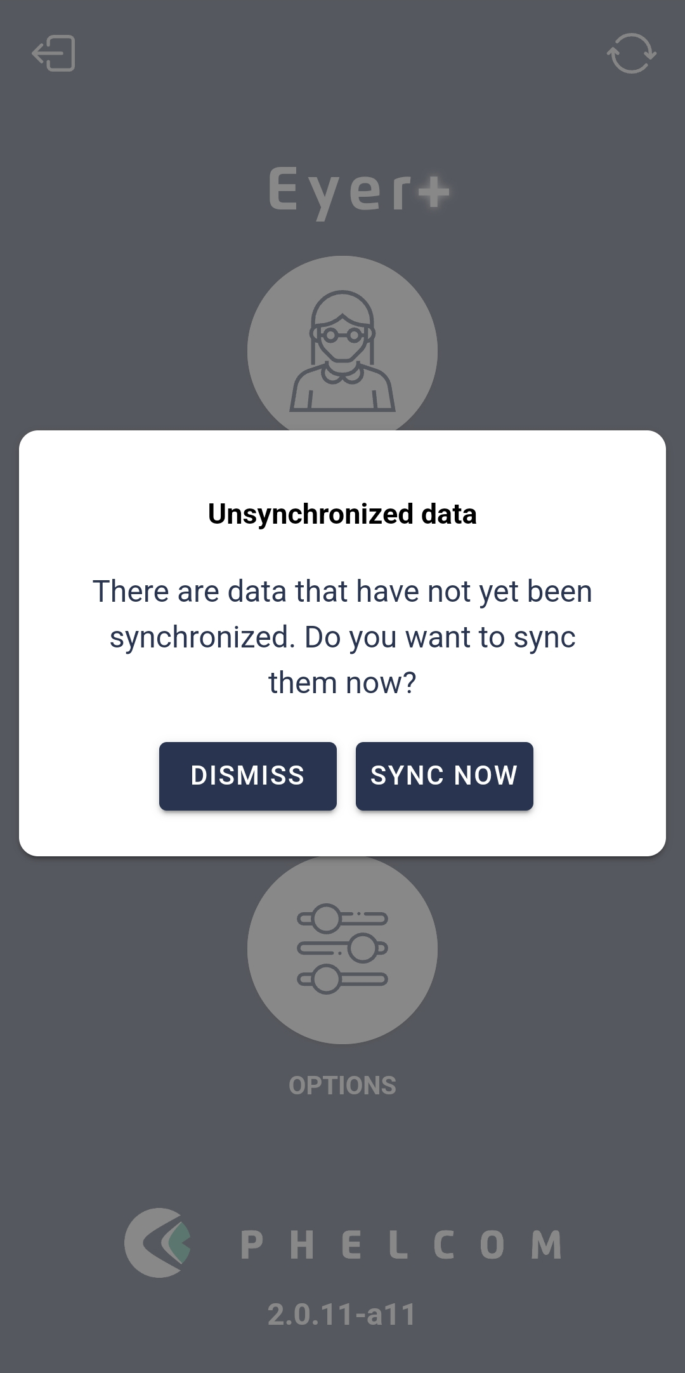Open the patient avatar circle
This screenshot has height=1373, width=685.
tap(342, 343)
